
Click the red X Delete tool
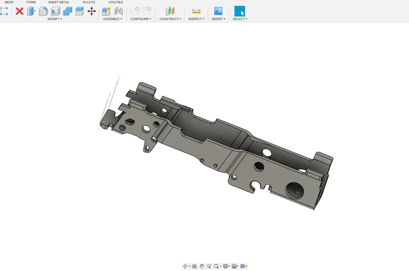(19, 11)
